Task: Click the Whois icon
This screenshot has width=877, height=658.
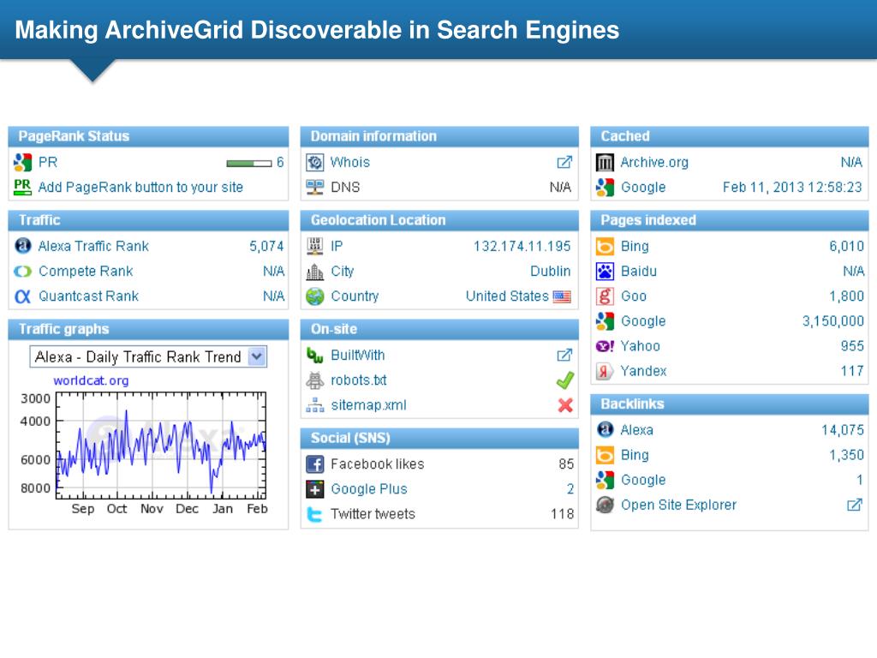Action: click(315, 162)
